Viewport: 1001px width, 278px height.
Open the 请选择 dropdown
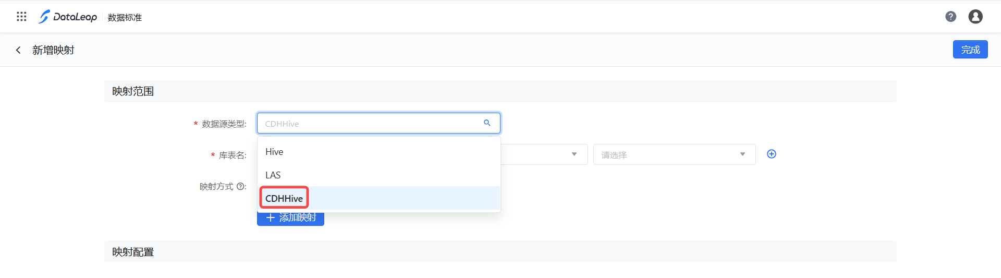[674, 154]
